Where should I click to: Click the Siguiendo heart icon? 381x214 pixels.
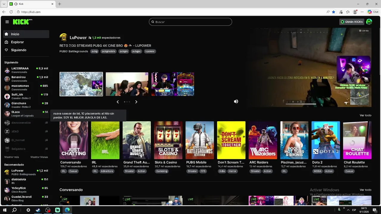pyautogui.click(x=6, y=50)
